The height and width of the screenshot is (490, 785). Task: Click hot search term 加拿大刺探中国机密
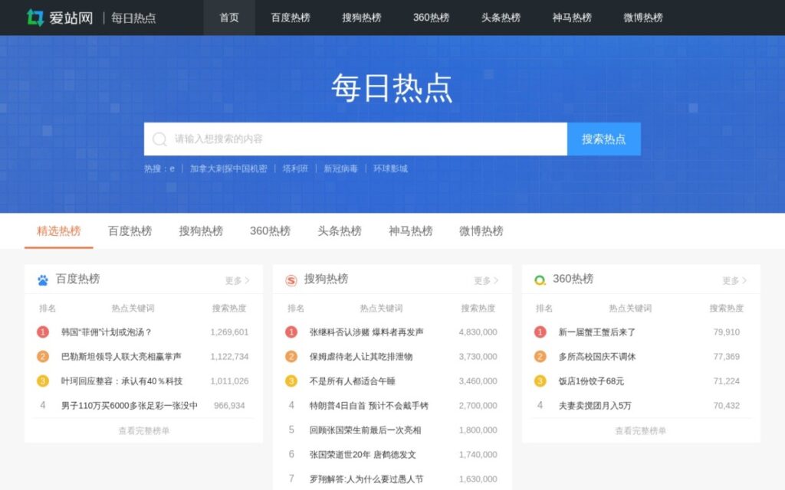(228, 168)
